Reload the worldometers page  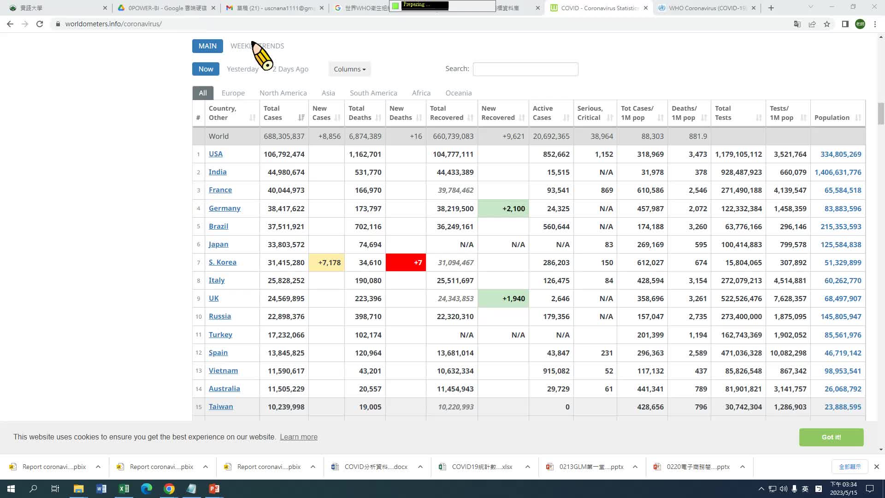pos(40,24)
